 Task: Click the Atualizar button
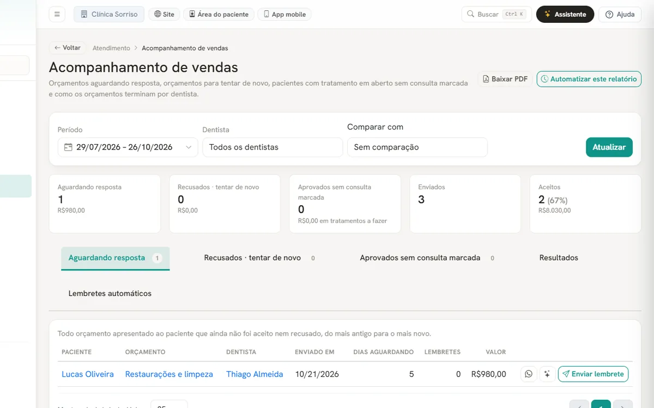(x=609, y=147)
